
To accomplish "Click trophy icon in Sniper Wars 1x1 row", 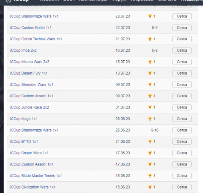I will [x=150, y=153].
